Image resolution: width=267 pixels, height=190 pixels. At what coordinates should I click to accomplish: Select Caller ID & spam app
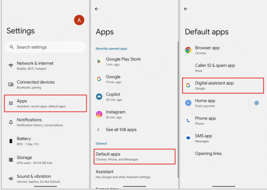(223, 68)
